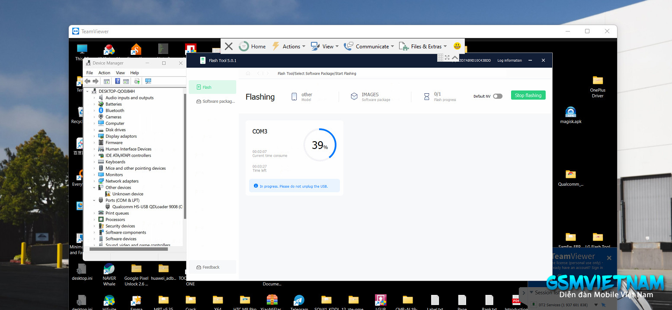The height and width of the screenshot is (310, 672).
Task: Open the Home tab in TeamViewer toolbar
Action: (x=253, y=46)
